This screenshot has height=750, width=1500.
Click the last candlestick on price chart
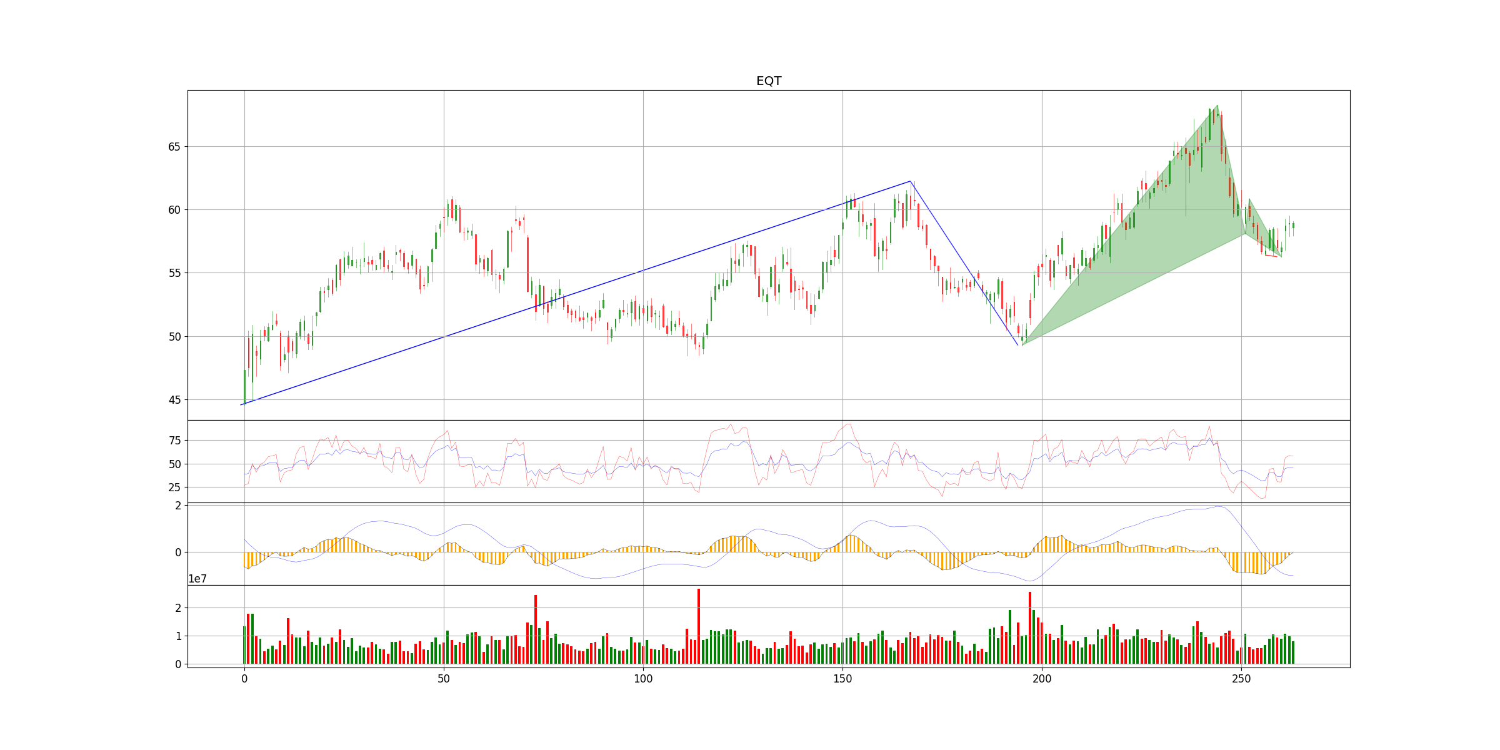tap(1293, 226)
